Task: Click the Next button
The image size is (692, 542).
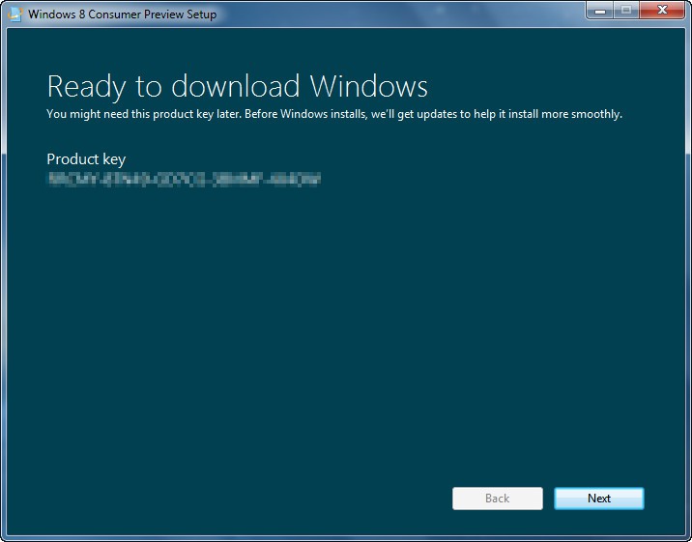Action: [599, 499]
